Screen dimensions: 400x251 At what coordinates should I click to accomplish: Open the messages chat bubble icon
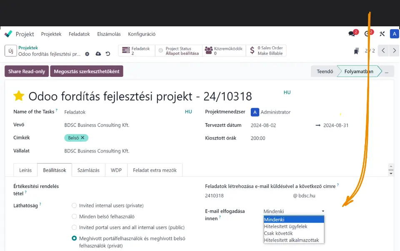point(352,34)
